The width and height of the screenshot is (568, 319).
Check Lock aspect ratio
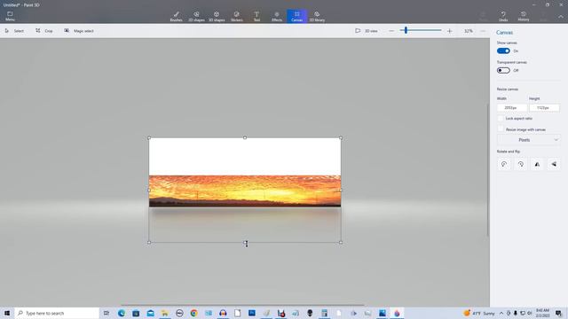coord(501,118)
